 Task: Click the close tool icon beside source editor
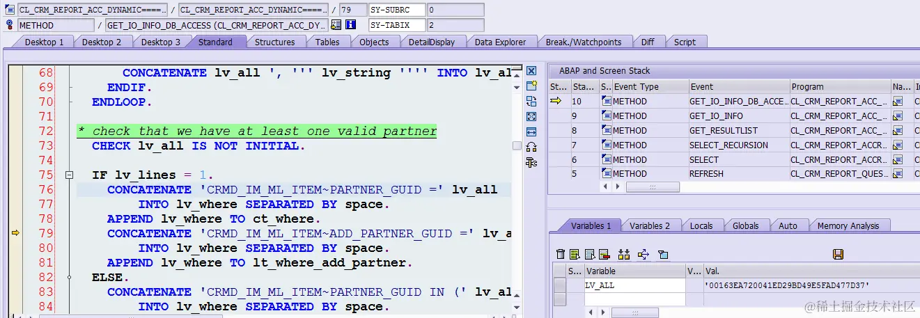coord(531,71)
